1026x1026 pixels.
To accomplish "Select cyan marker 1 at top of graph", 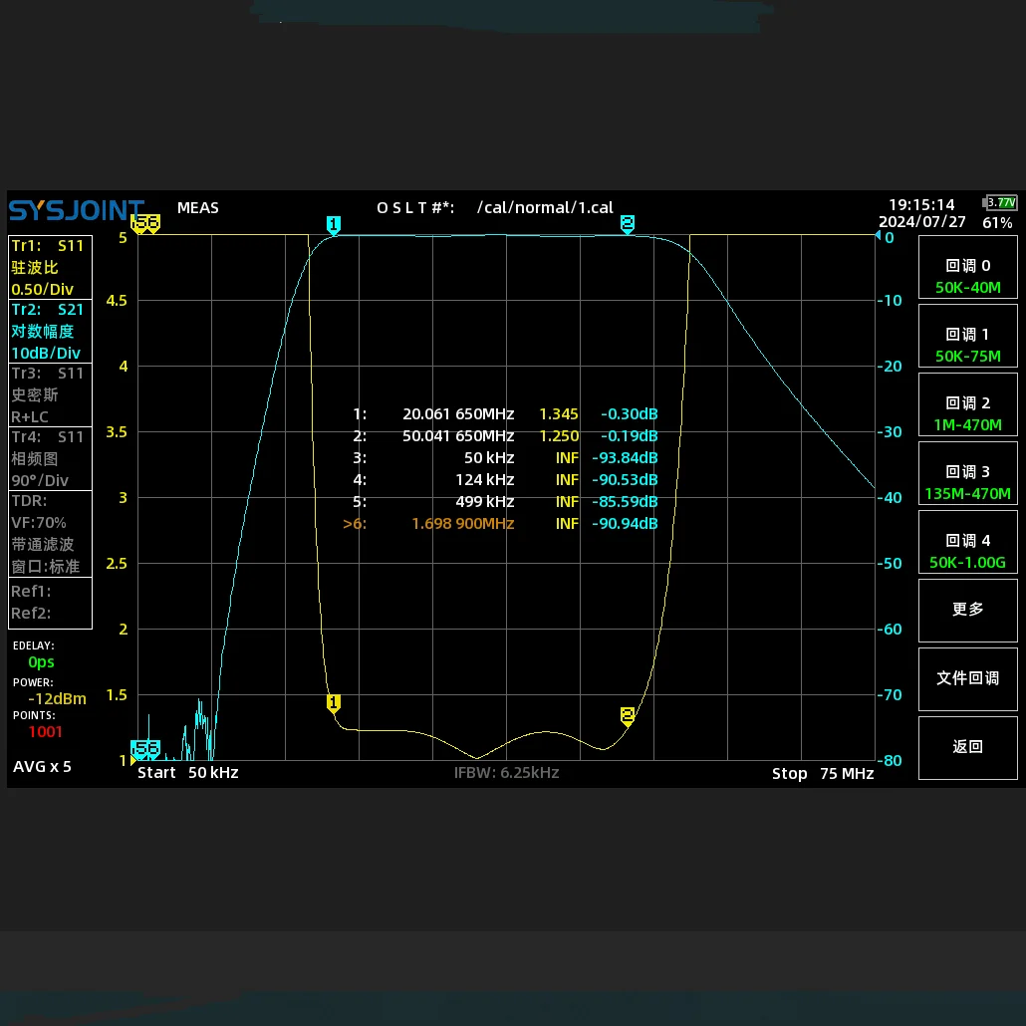I will (334, 224).
